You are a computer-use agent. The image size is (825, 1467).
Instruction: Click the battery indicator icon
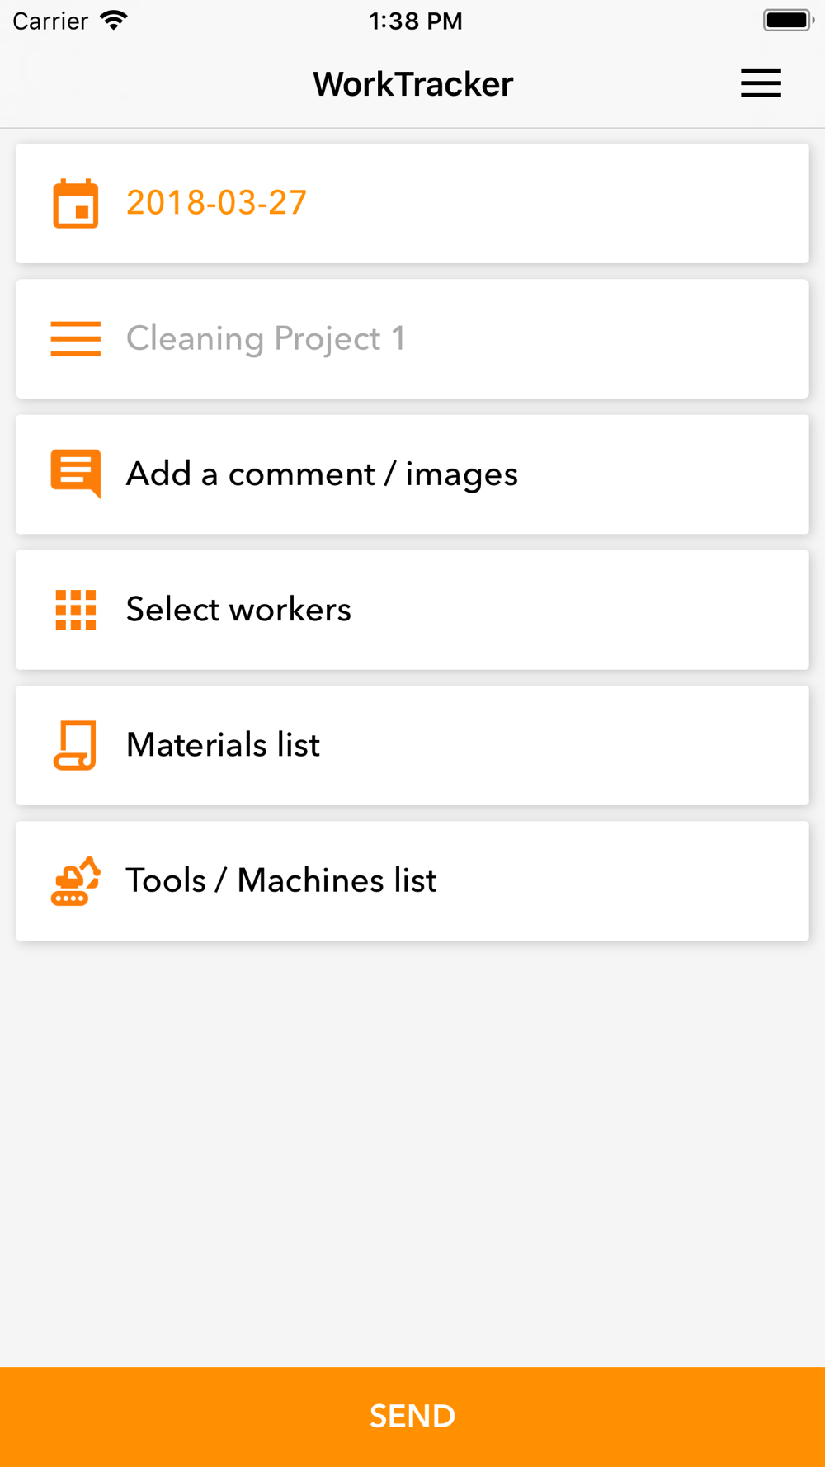tap(788, 21)
